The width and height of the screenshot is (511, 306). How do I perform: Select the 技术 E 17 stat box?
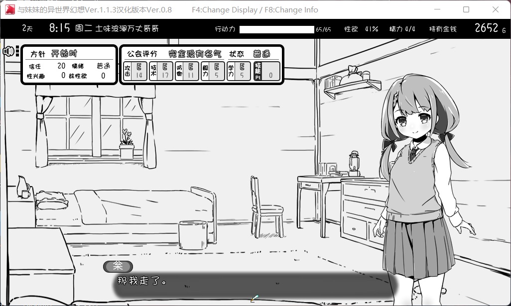click(x=161, y=71)
